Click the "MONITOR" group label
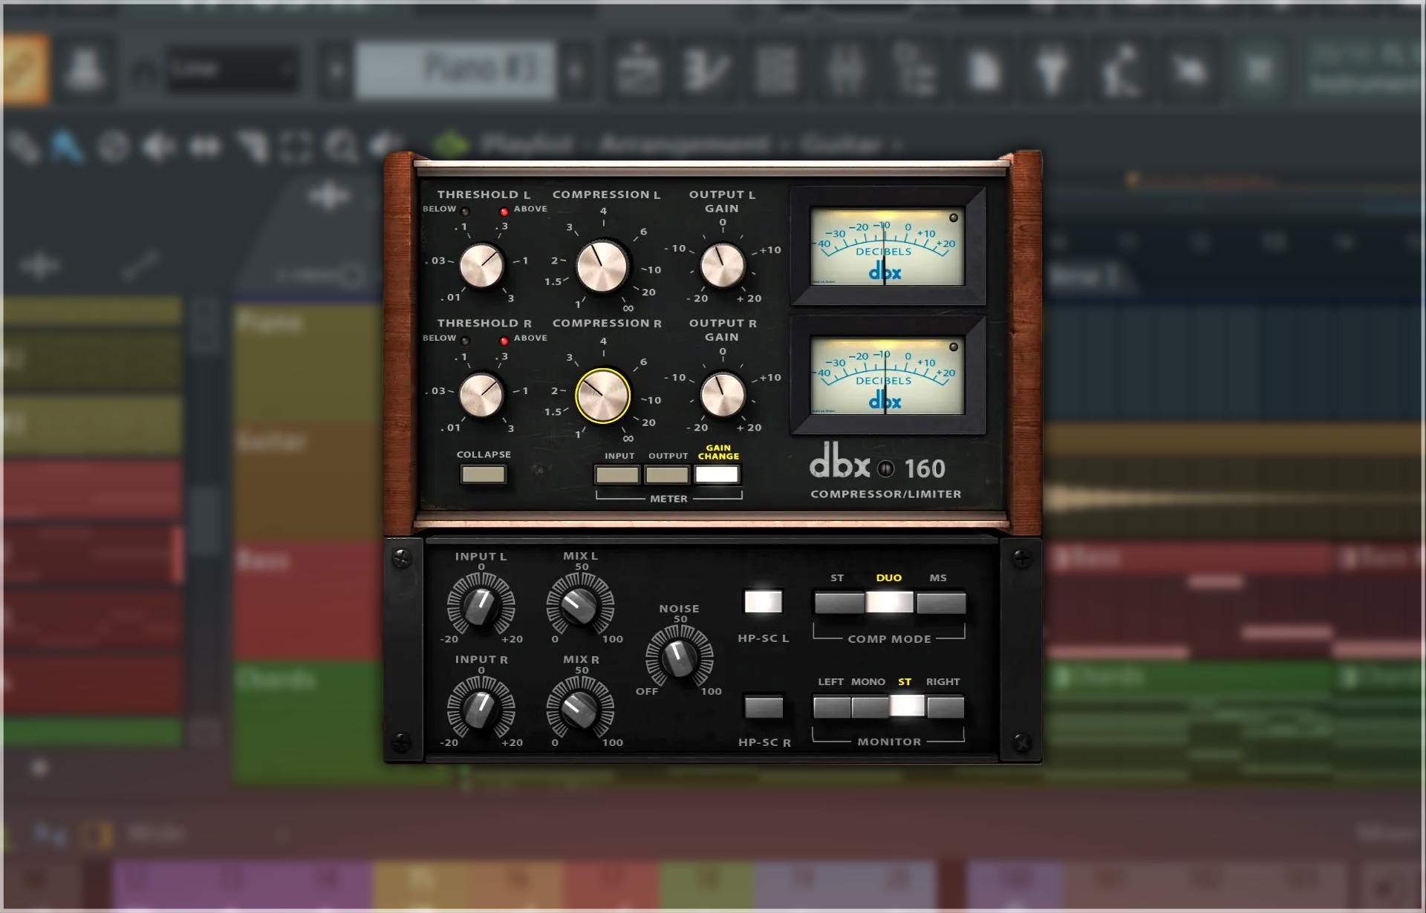The image size is (1426, 913). [x=889, y=742]
